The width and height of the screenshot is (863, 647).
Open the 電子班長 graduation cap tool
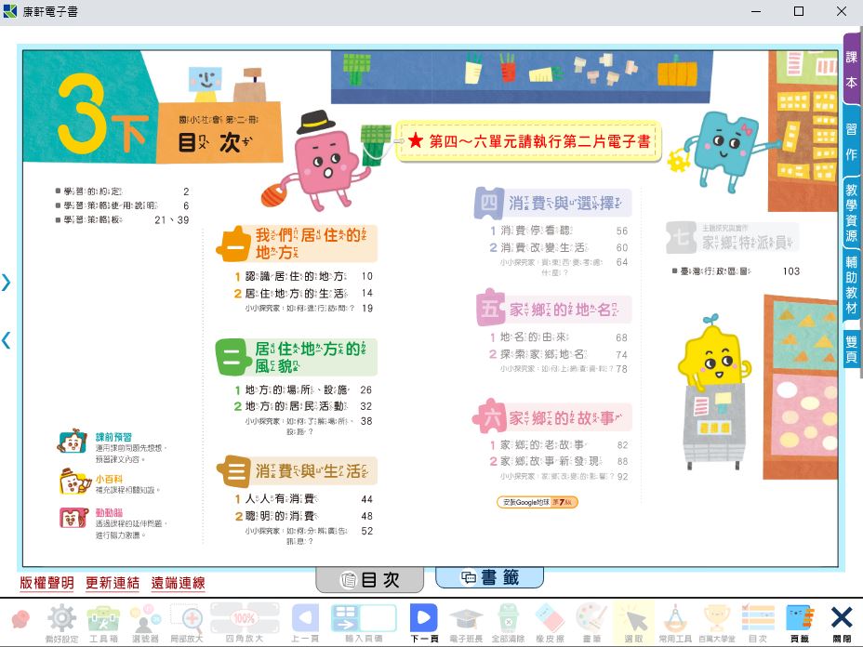pyautogui.click(x=466, y=623)
